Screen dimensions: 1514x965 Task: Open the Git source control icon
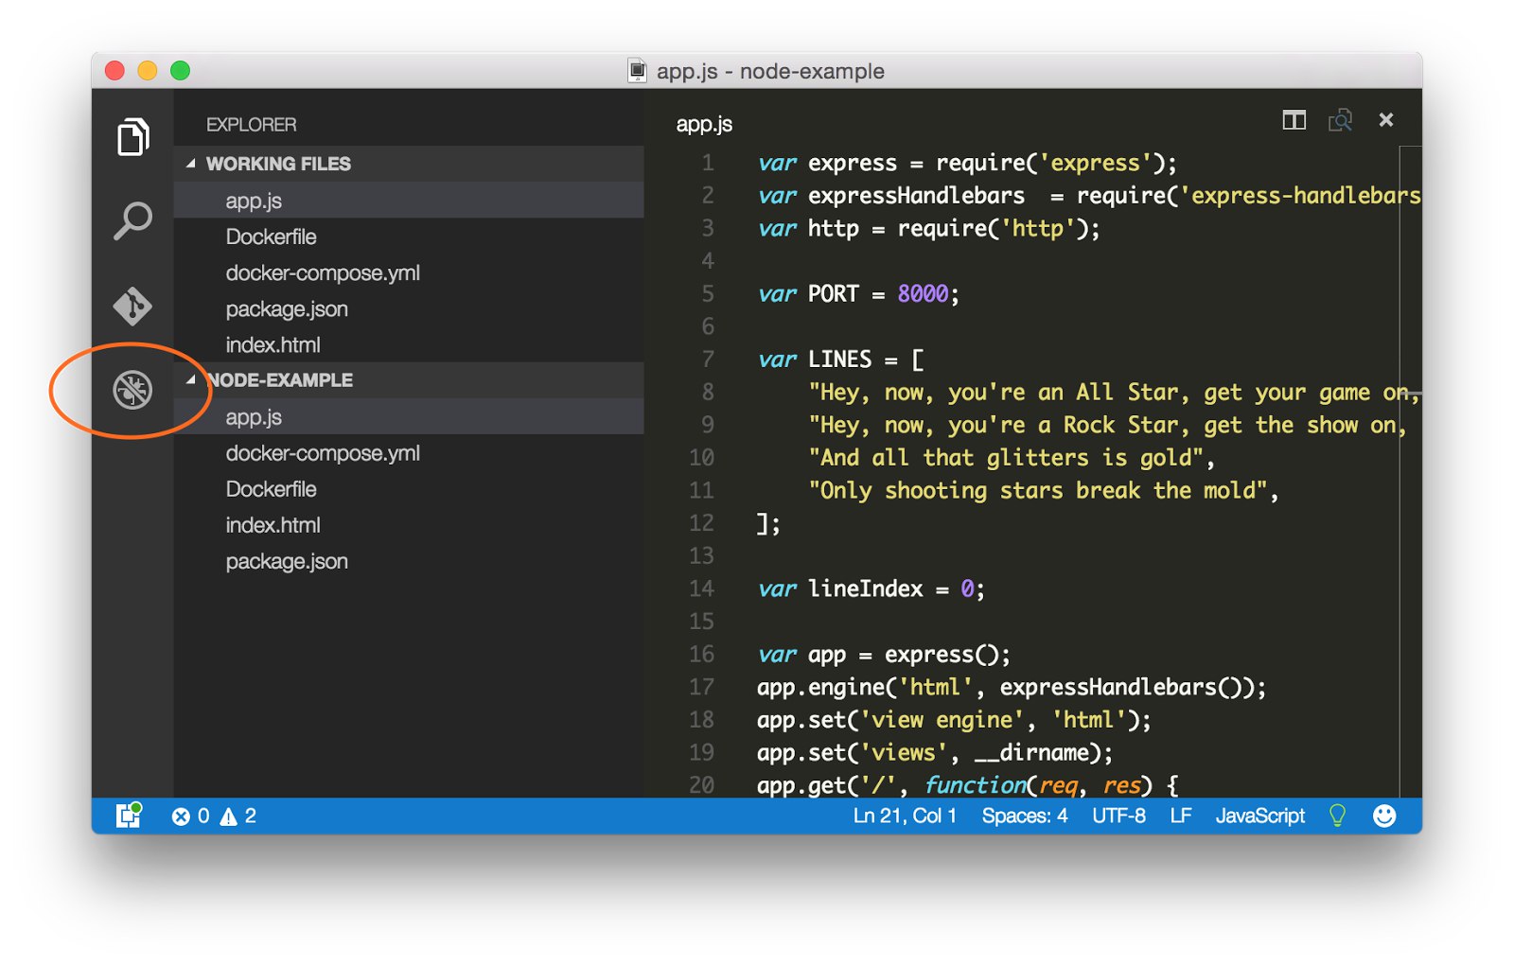[132, 307]
